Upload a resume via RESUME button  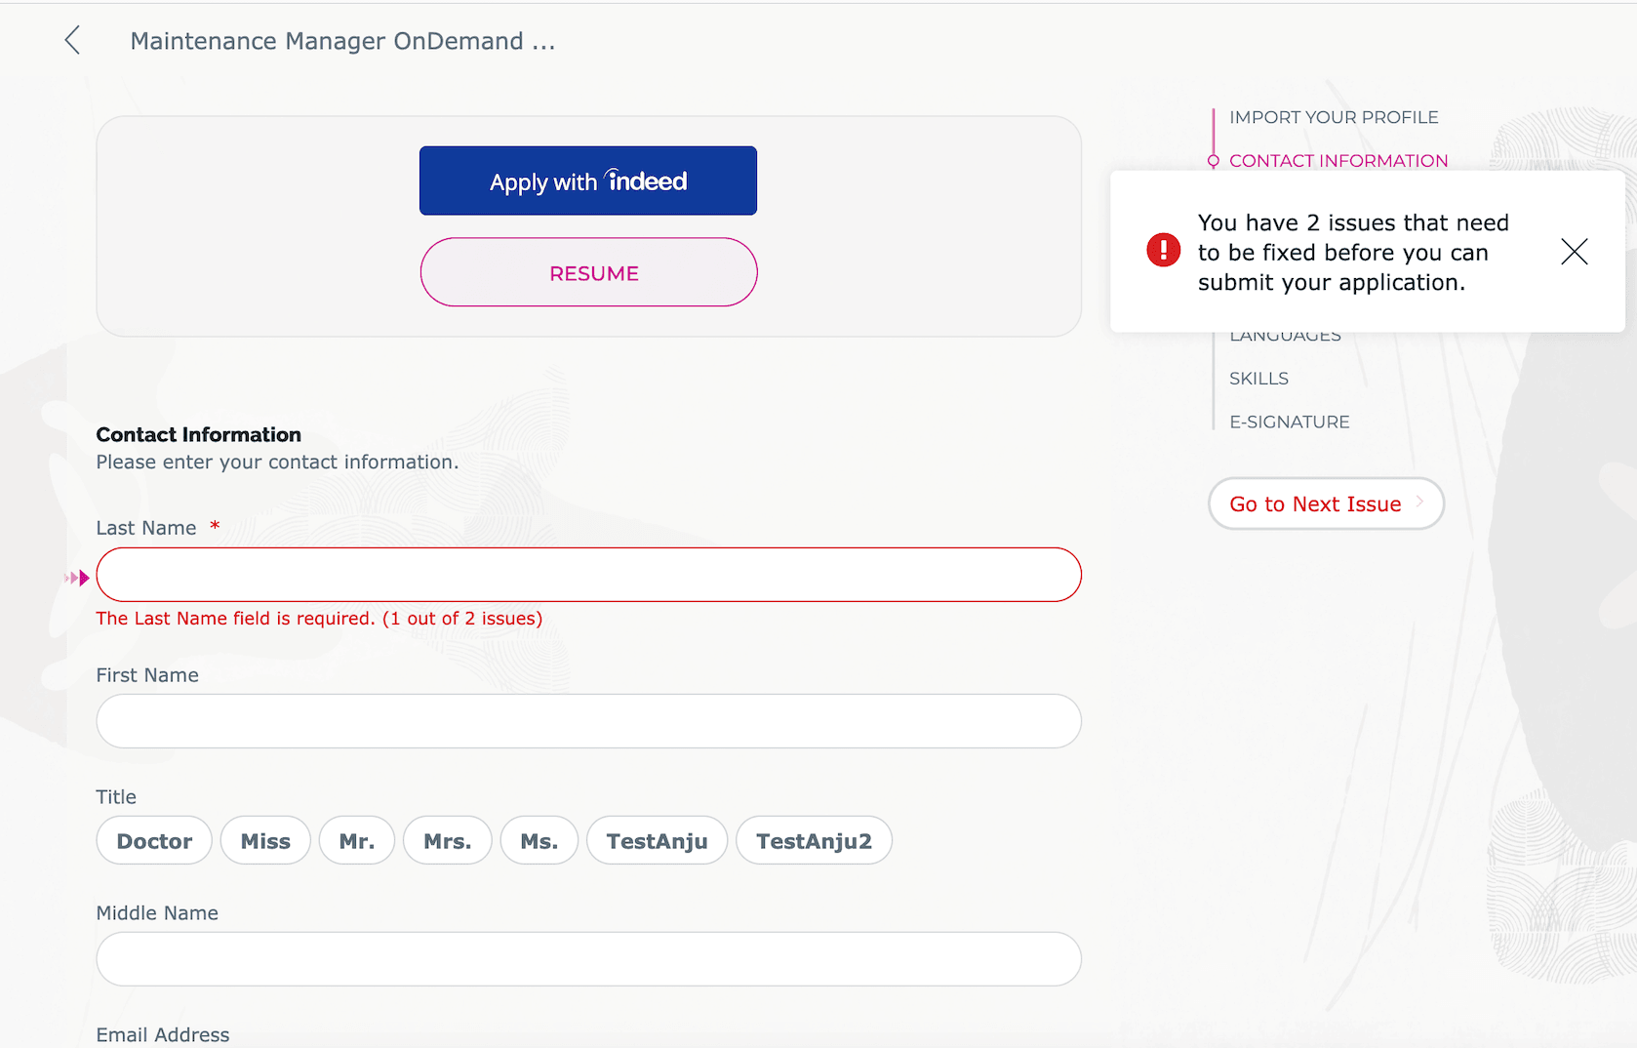pyautogui.click(x=588, y=272)
